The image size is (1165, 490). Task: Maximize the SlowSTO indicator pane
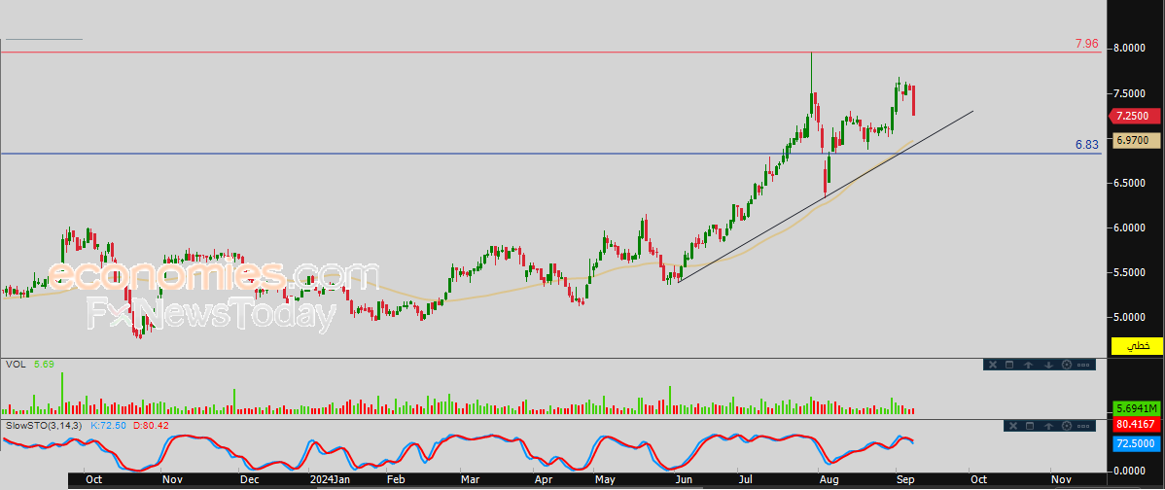pyautogui.click(x=1030, y=426)
